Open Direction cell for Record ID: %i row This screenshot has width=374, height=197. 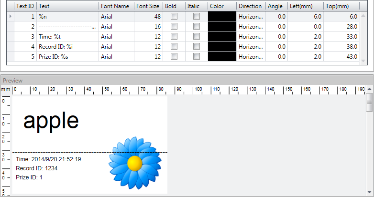coord(251,46)
